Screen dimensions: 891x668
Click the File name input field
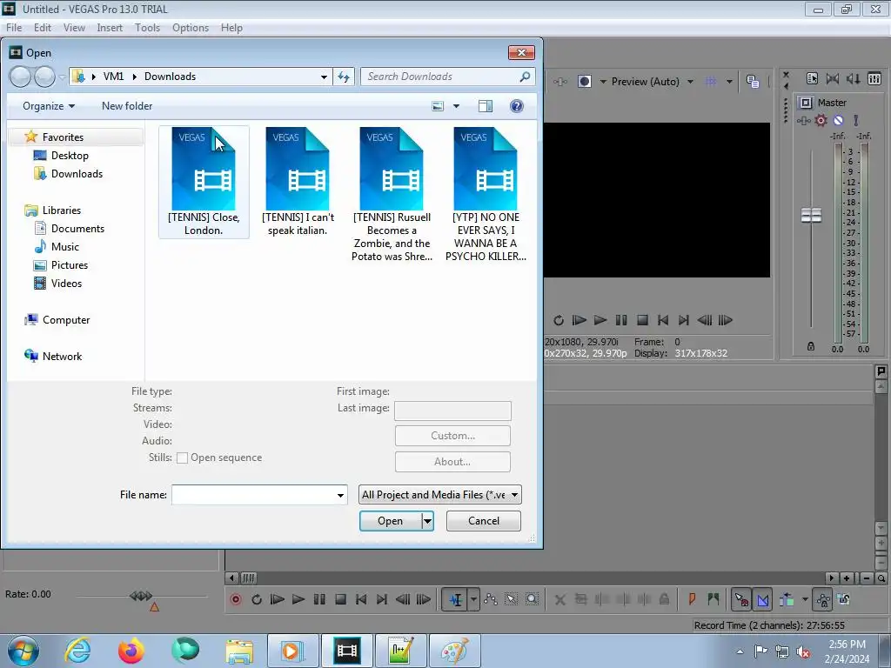(x=253, y=495)
